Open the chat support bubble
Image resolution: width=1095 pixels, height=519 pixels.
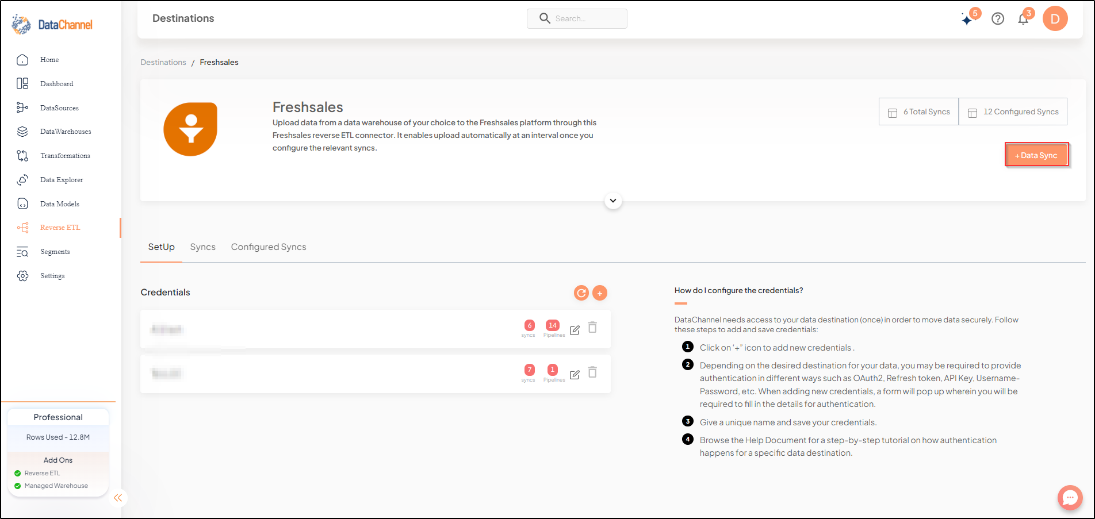[x=1070, y=497]
